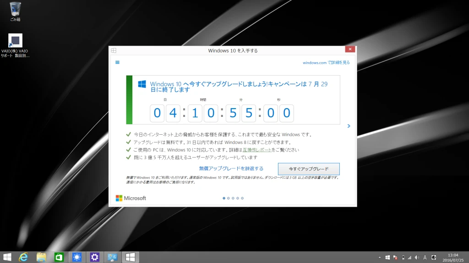Open the Weather app on taskbar
Viewport: 469px width, 263px height.
(x=77, y=257)
